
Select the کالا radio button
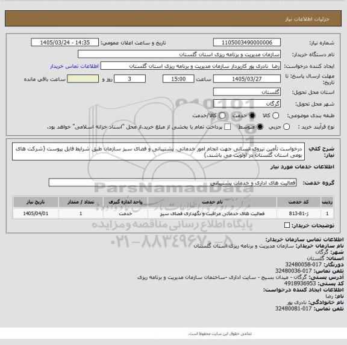(x=275, y=115)
